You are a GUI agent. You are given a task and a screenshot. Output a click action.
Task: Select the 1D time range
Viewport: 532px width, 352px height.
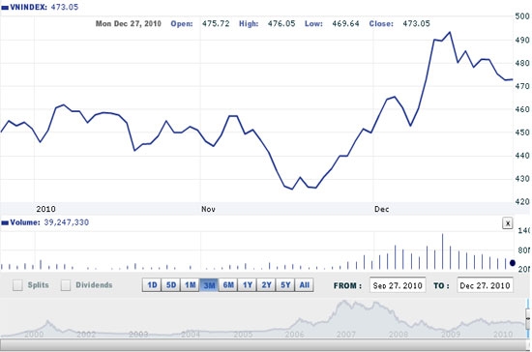coord(152,285)
